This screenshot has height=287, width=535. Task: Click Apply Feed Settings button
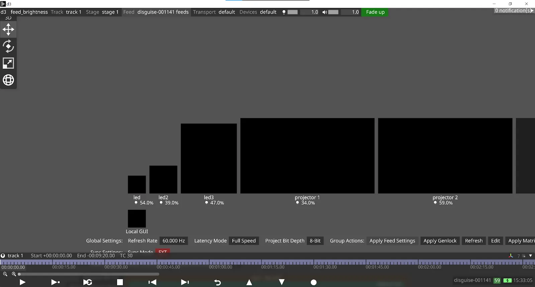click(x=392, y=241)
